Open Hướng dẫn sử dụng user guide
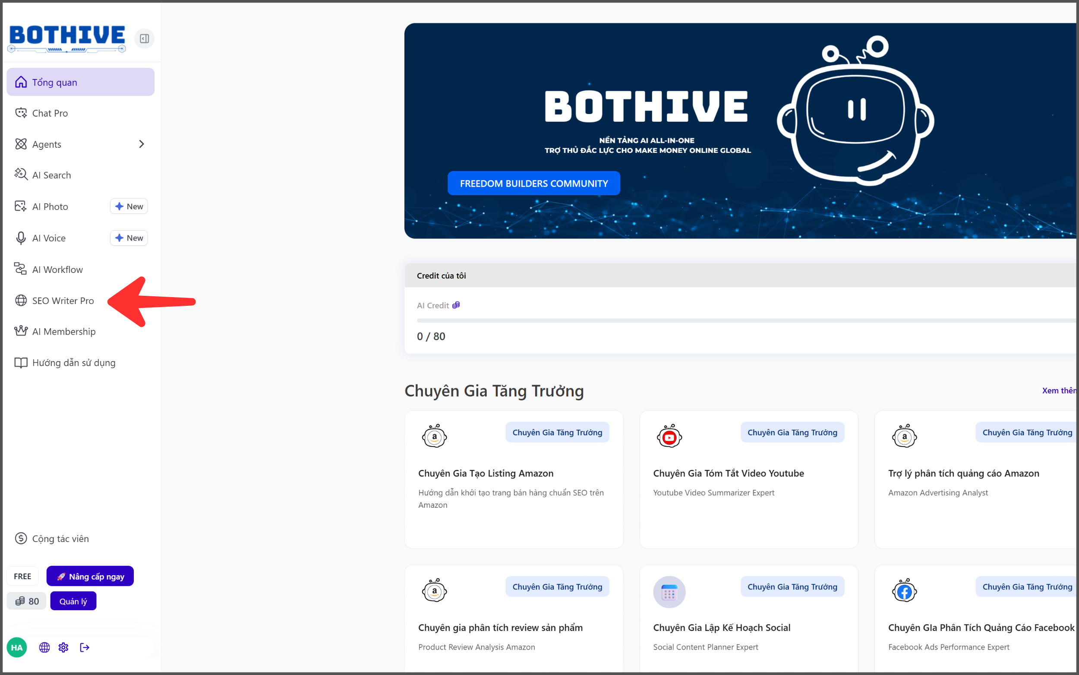The height and width of the screenshot is (675, 1079). pos(80,363)
